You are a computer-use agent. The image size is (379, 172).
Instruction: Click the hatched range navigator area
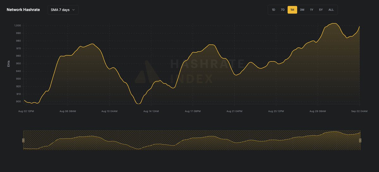click(192, 140)
